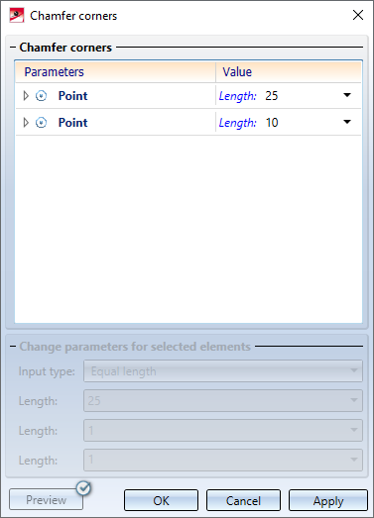Select the second Point row label
The height and width of the screenshot is (518, 374).
(x=72, y=123)
